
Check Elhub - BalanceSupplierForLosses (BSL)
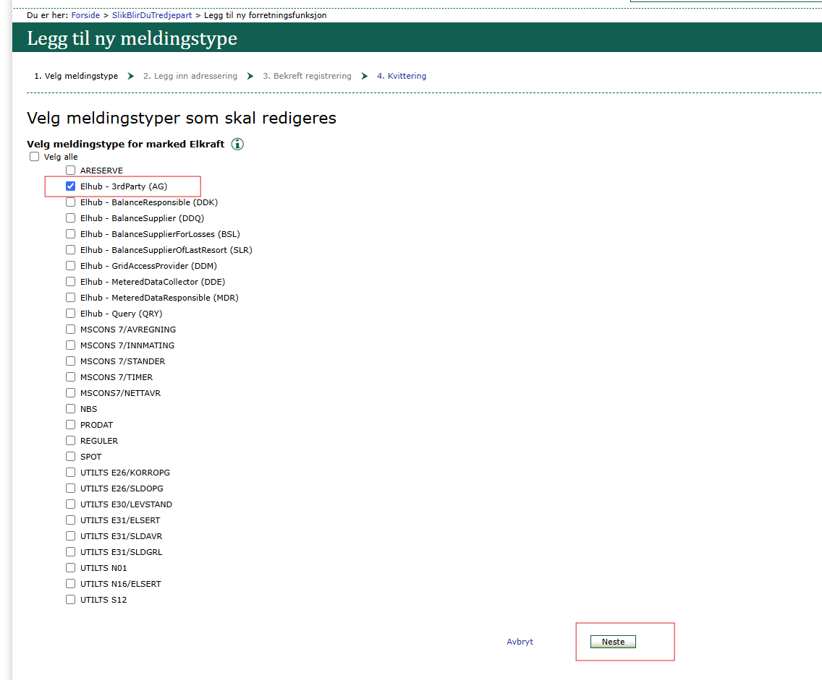(71, 233)
